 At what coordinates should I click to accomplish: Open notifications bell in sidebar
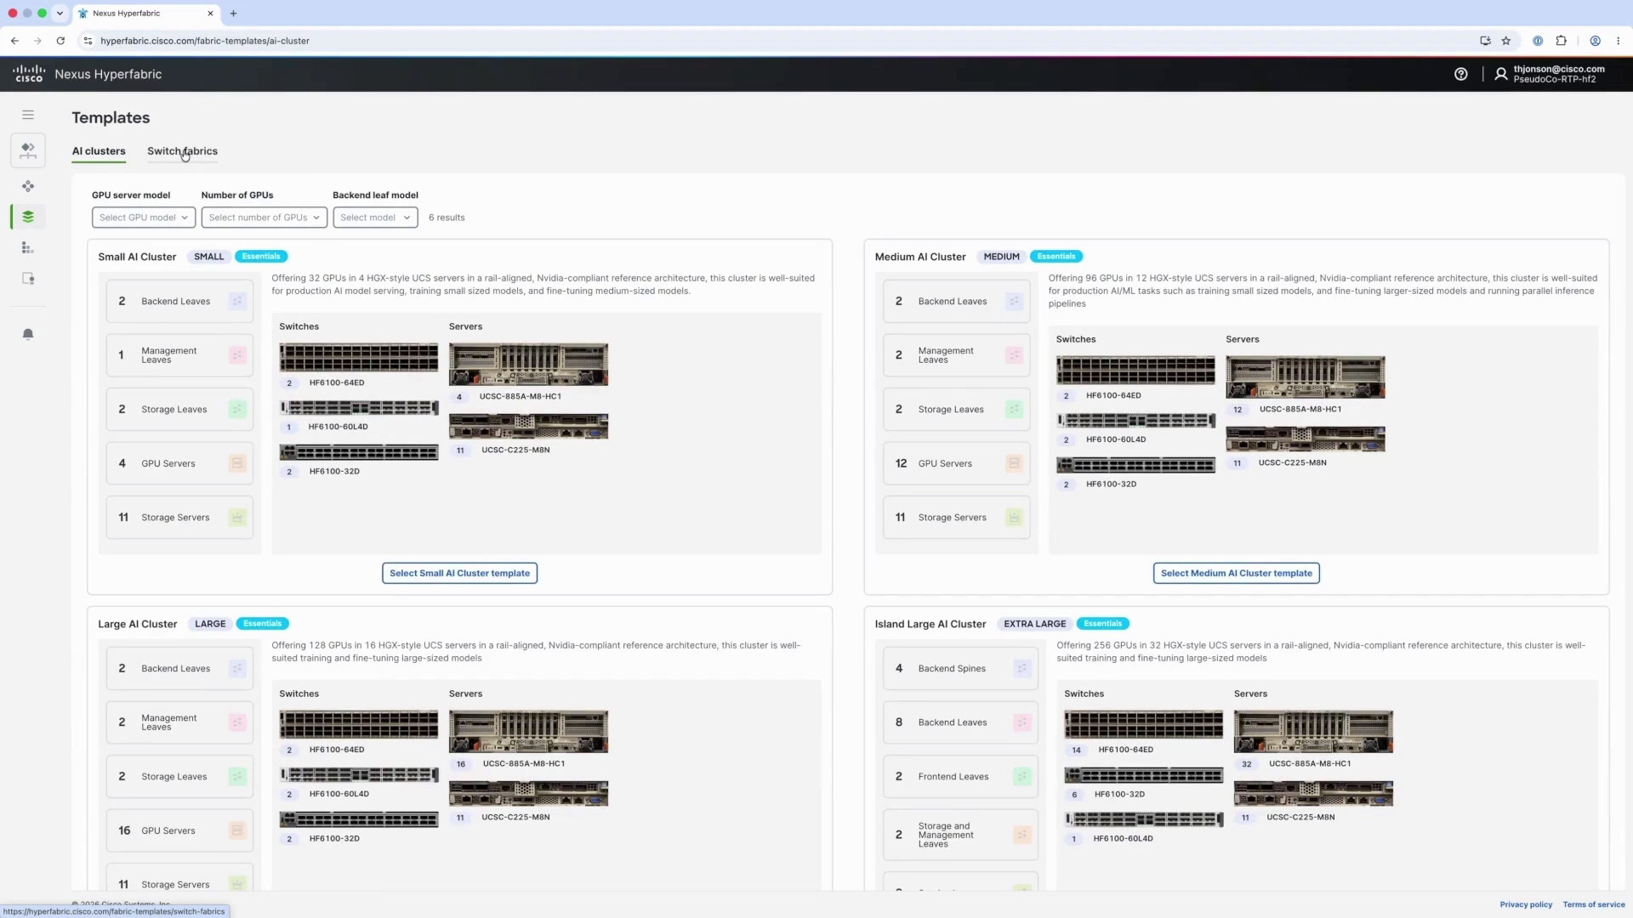tap(28, 334)
